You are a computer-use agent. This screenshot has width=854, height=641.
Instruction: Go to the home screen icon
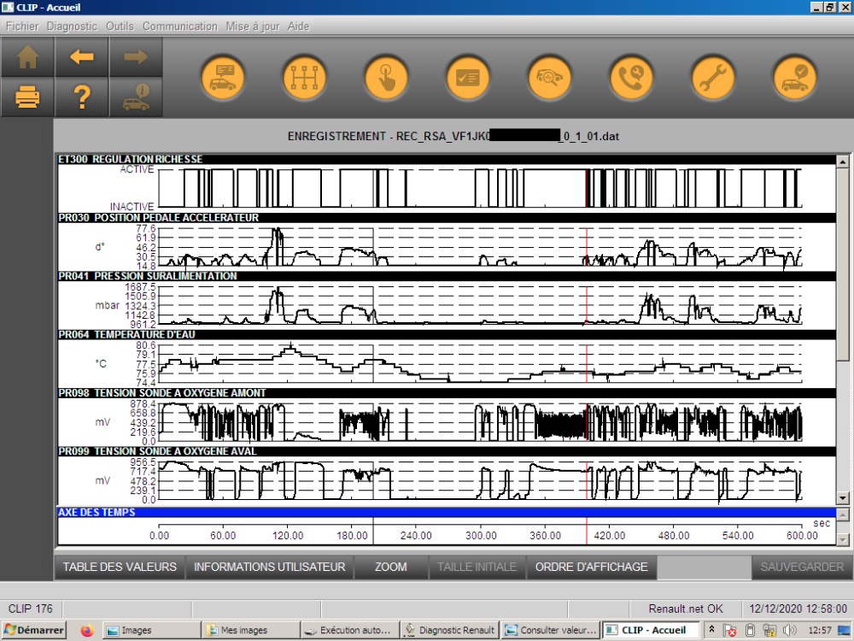(28, 57)
